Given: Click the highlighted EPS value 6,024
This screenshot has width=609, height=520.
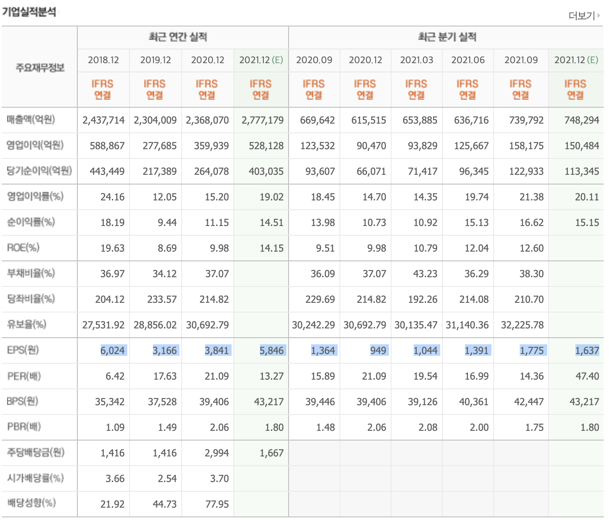Looking at the screenshot, I should pyautogui.click(x=114, y=350).
